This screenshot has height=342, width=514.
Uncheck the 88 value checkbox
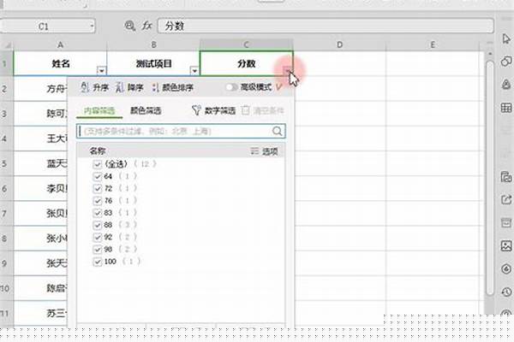coord(98,225)
